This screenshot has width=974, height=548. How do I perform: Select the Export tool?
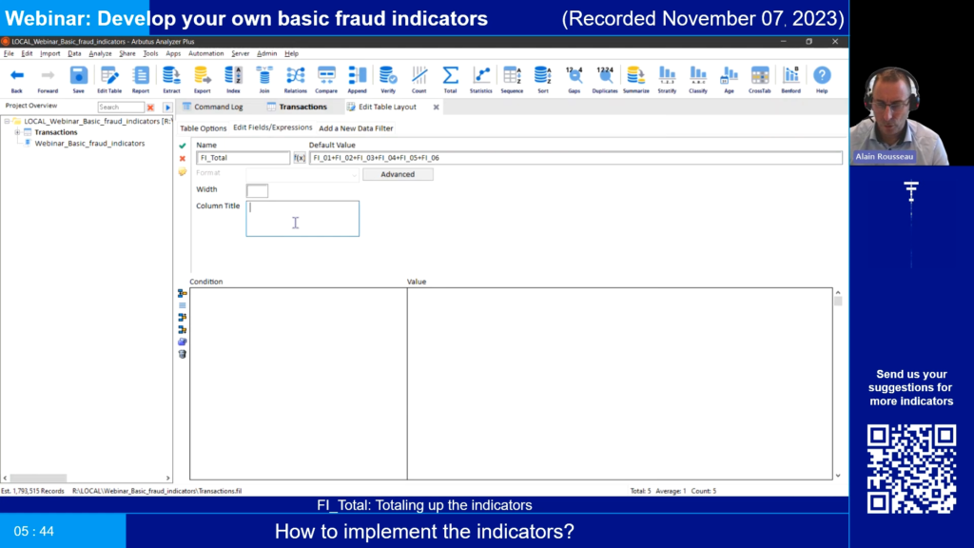point(202,80)
